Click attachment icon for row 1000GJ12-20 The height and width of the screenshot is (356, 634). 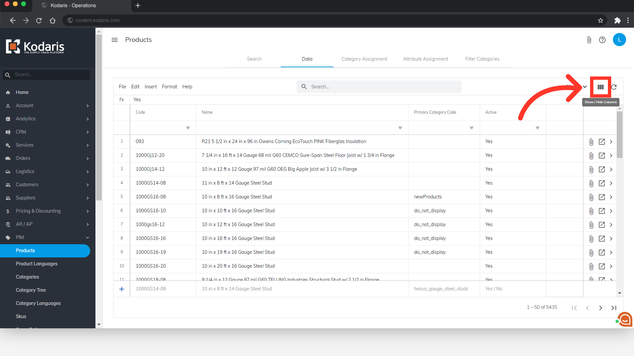591,156
